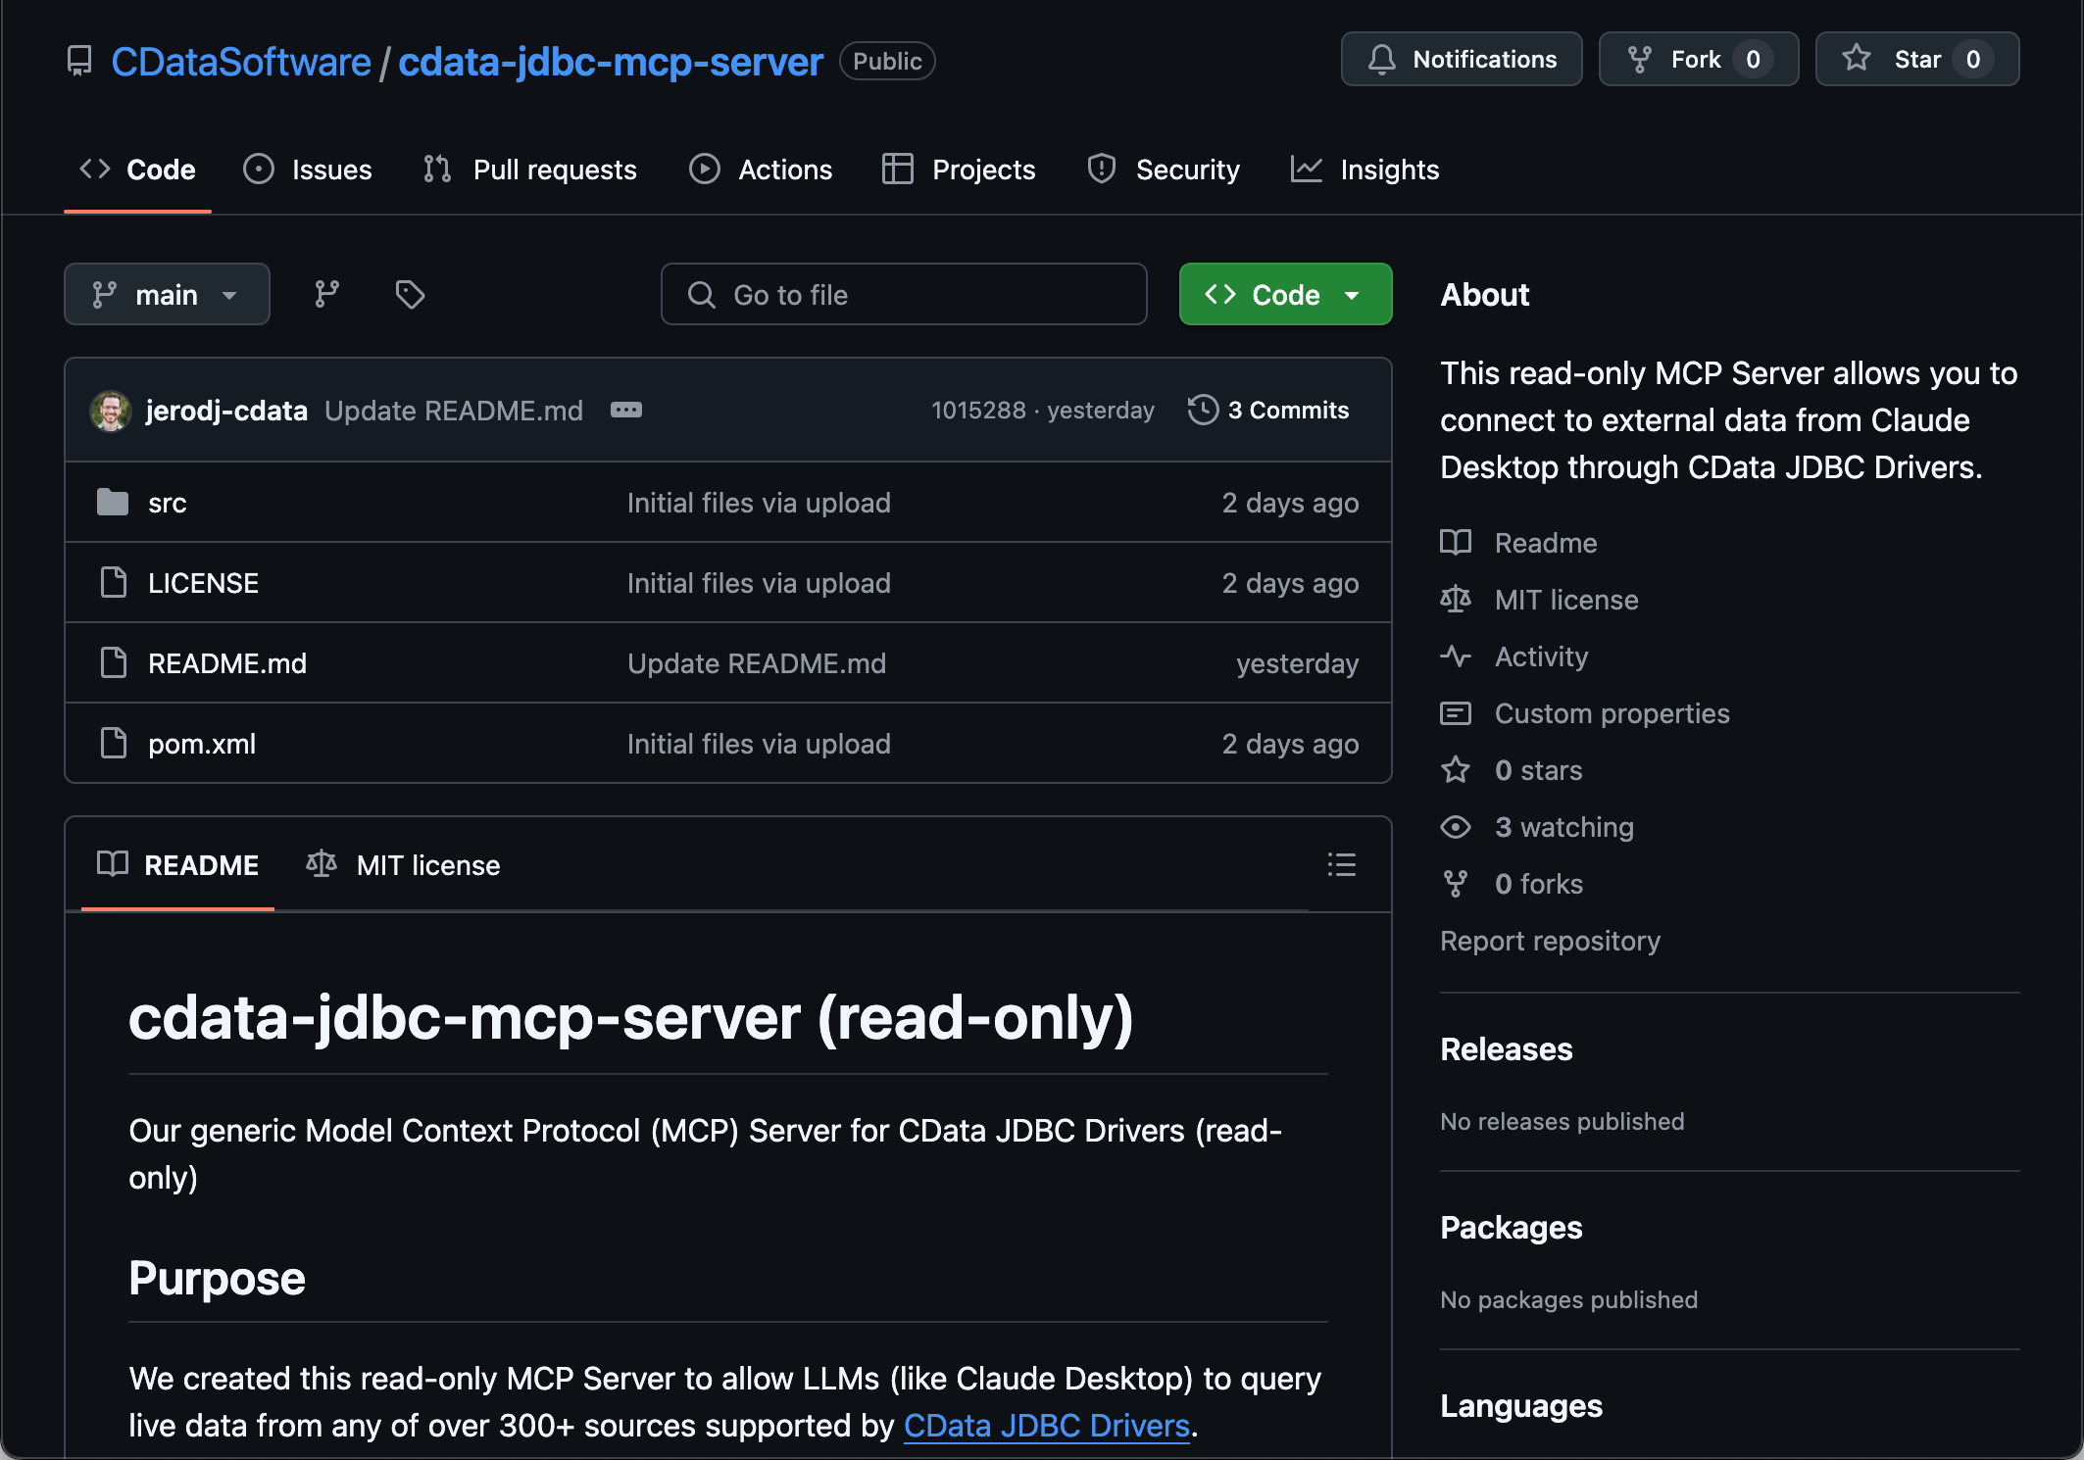The image size is (2084, 1460).
Task: Click the star icon beside 0 stars
Action: point(1456,769)
